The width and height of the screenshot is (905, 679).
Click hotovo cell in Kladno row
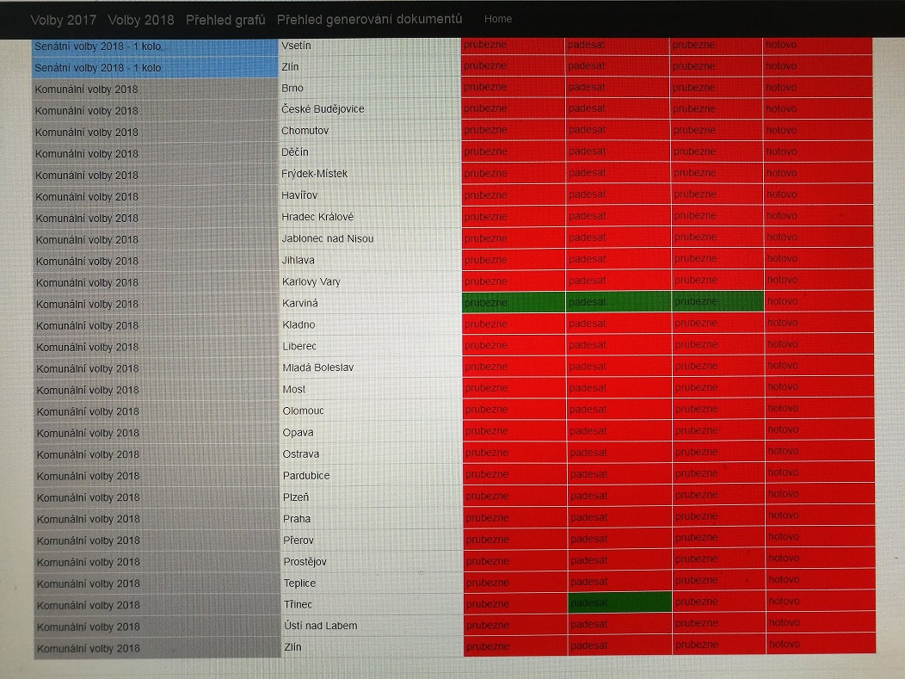818,323
